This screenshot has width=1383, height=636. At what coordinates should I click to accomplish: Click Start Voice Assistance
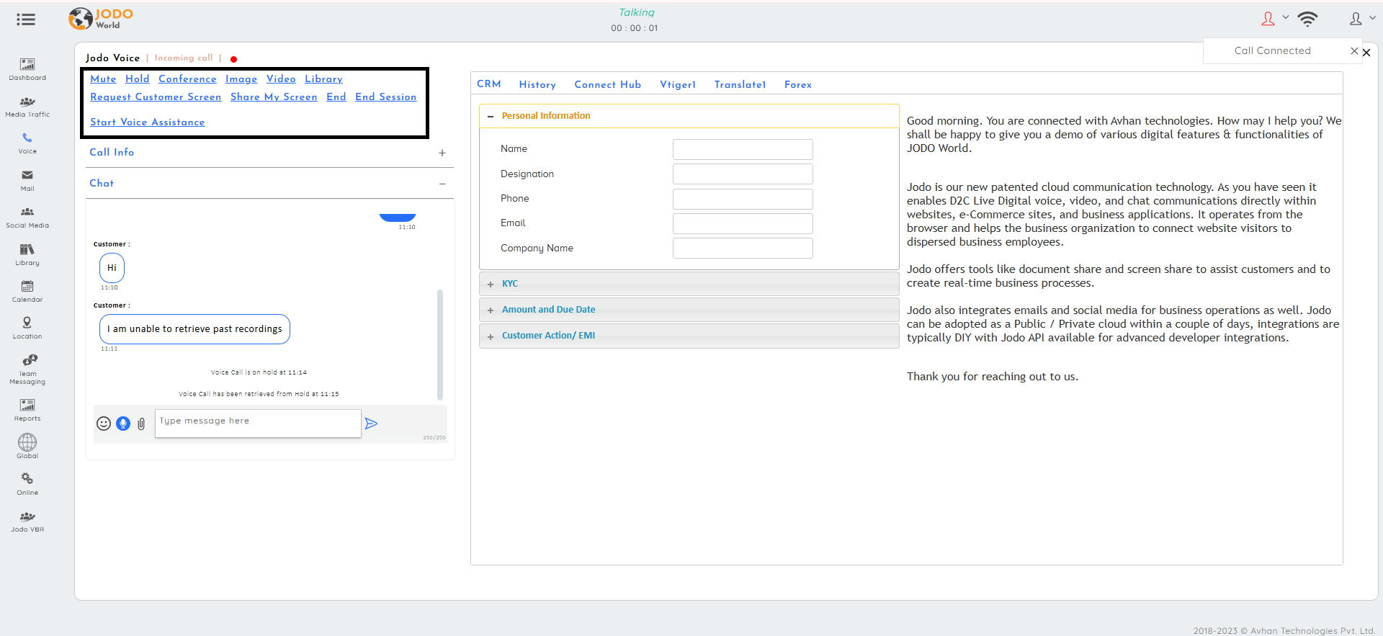pos(148,122)
